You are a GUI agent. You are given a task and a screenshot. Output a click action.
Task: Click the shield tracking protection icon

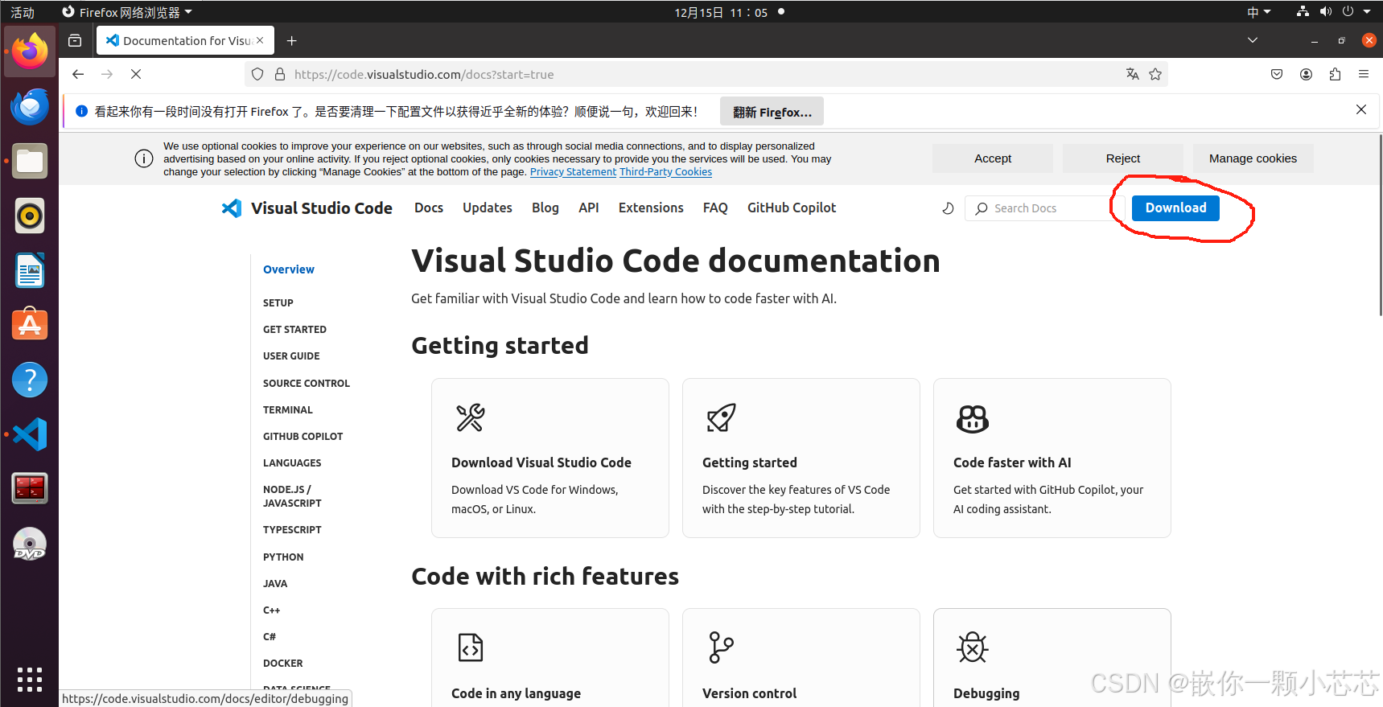point(257,74)
